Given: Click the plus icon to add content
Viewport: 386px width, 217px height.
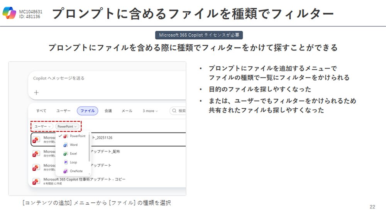Looking at the screenshot, I should tap(36, 93).
